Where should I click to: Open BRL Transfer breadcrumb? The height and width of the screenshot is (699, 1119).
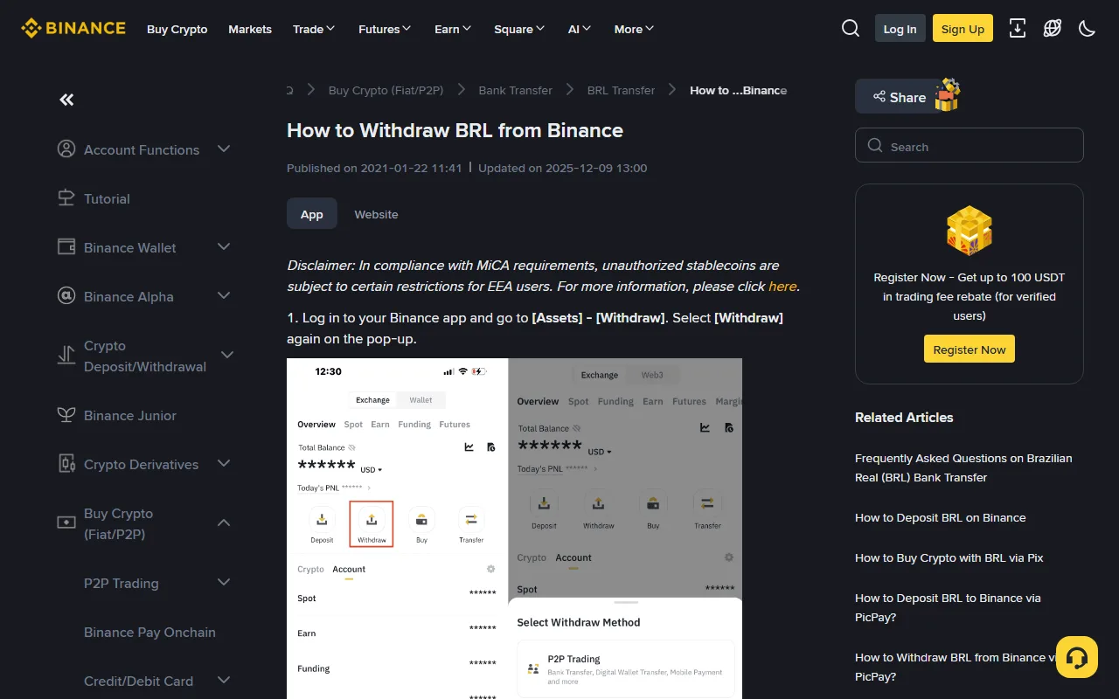tap(621, 90)
